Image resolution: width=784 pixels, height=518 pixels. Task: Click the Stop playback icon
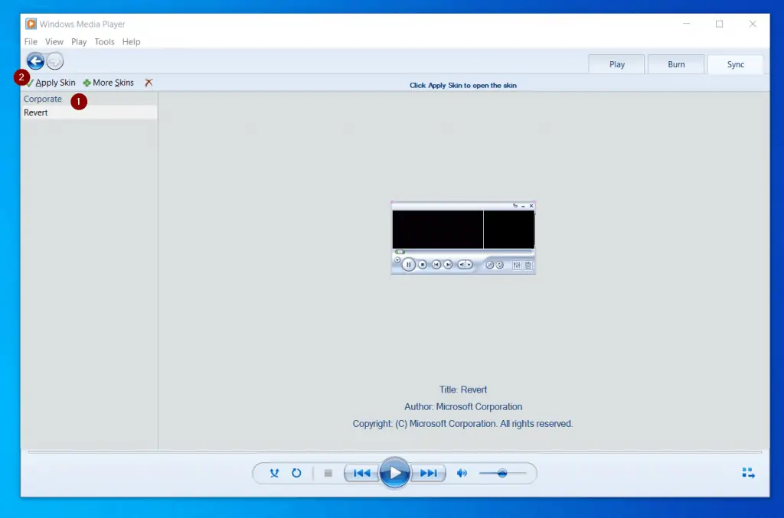[x=328, y=473]
